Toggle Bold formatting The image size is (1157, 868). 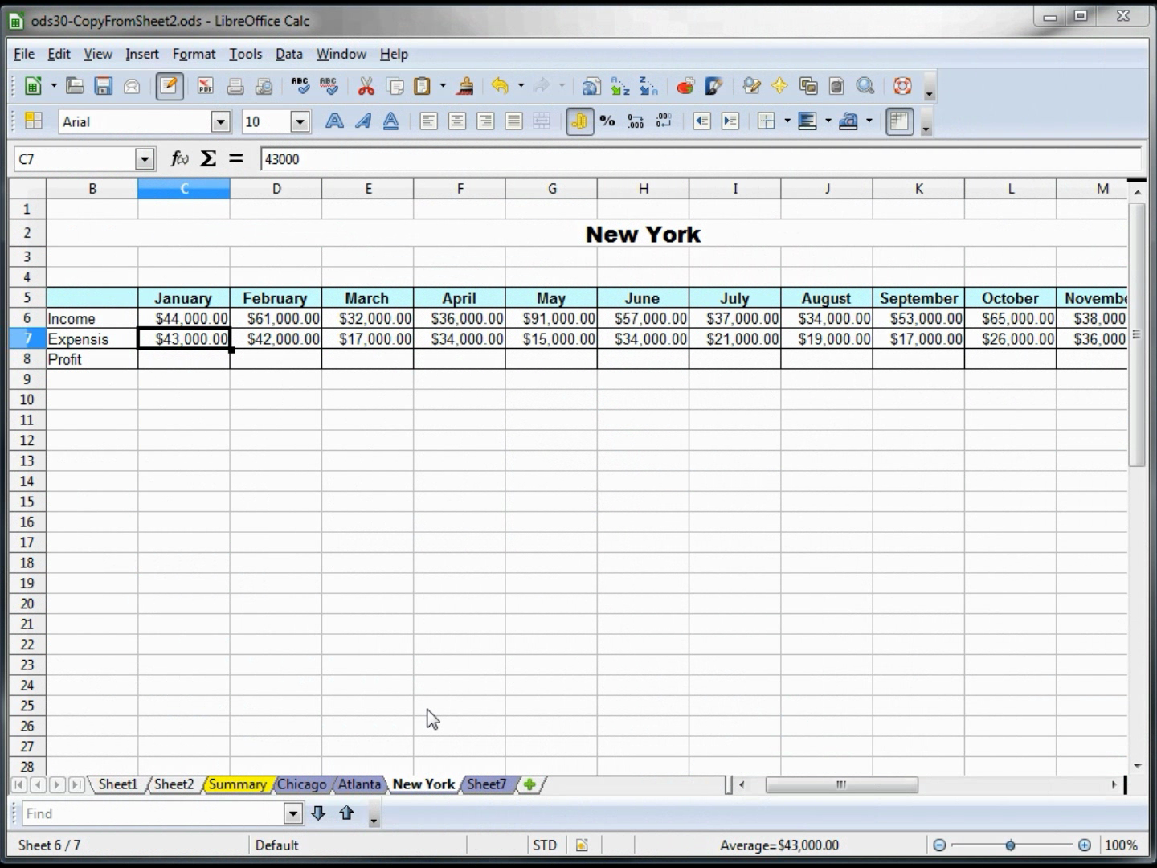tap(334, 121)
